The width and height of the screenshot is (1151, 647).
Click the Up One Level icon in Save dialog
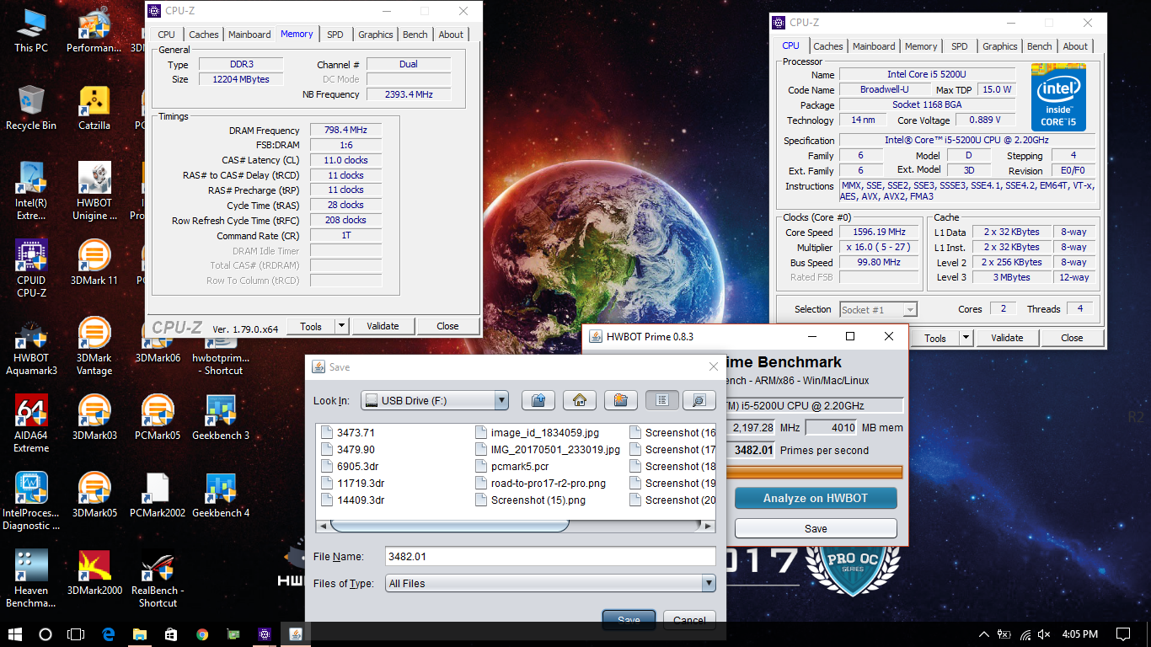(x=538, y=400)
